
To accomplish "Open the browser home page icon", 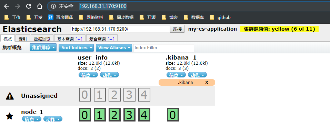I will click(40, 6).
